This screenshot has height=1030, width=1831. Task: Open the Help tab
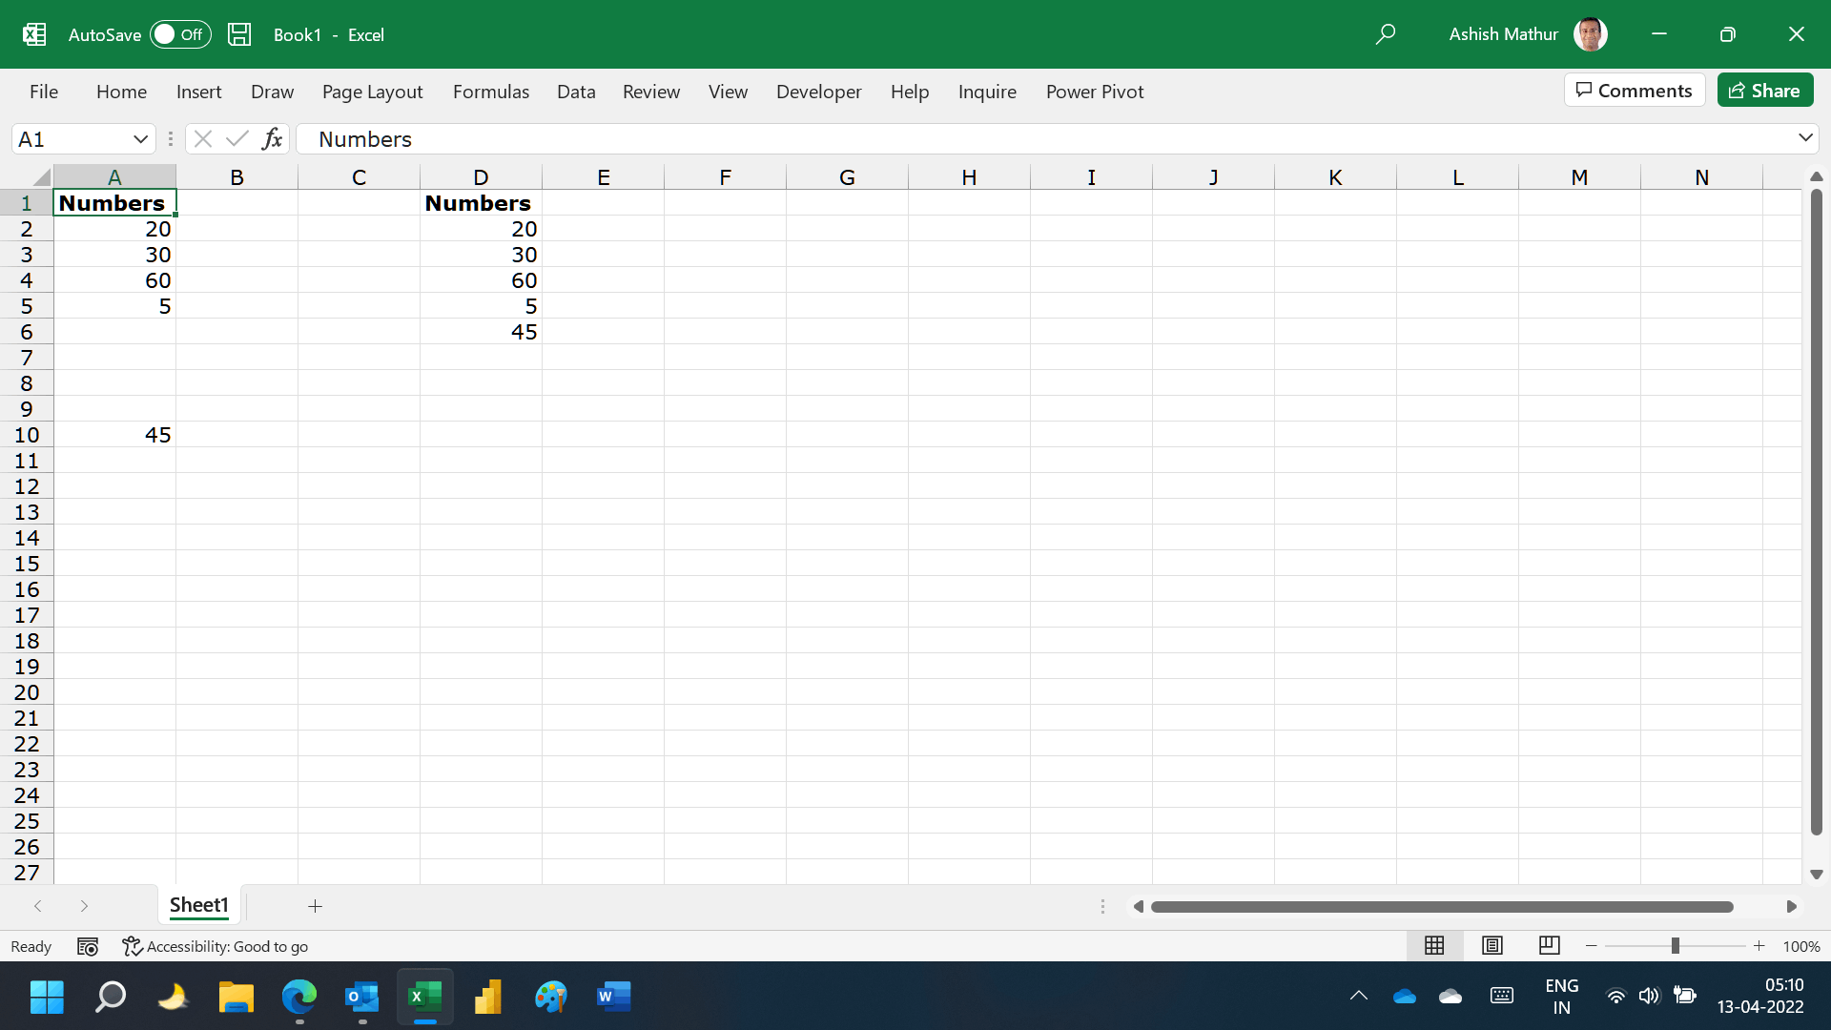(x=910, y=92)
